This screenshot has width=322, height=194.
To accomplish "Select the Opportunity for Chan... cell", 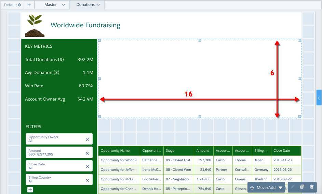I will click(119, 189).
